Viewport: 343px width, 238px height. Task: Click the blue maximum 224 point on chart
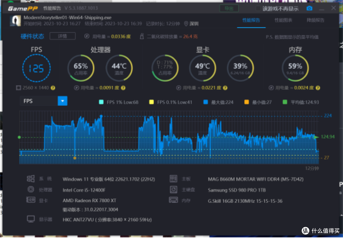click(x=101, y=116)
